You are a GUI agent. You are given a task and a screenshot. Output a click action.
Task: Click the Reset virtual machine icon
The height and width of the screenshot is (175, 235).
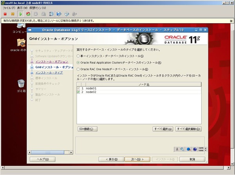(28, 14)
